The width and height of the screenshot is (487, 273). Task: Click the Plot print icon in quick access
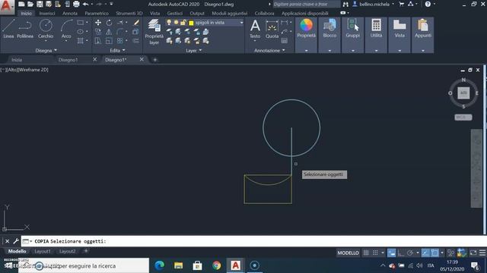(x=76, y=4)
